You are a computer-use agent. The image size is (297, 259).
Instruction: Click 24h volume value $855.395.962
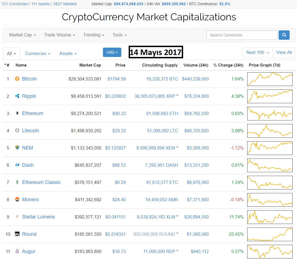pos(174,4)
